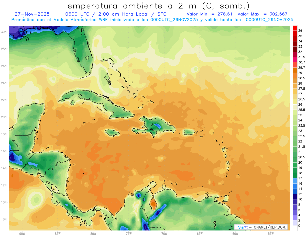Viewport: 307px width, 237px height.
Task: Click the '22N' latitude label
Action: point(4,100)
